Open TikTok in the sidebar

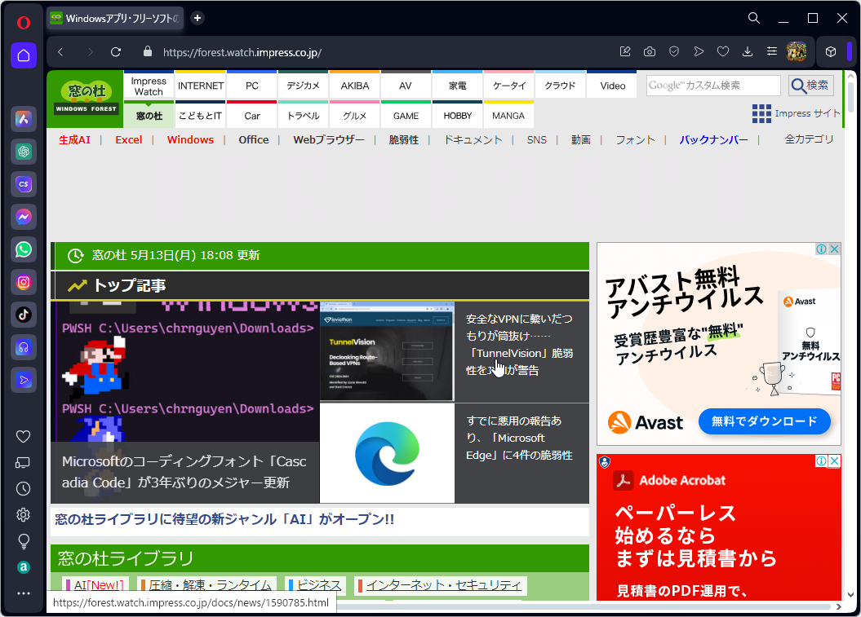[23, 315]
